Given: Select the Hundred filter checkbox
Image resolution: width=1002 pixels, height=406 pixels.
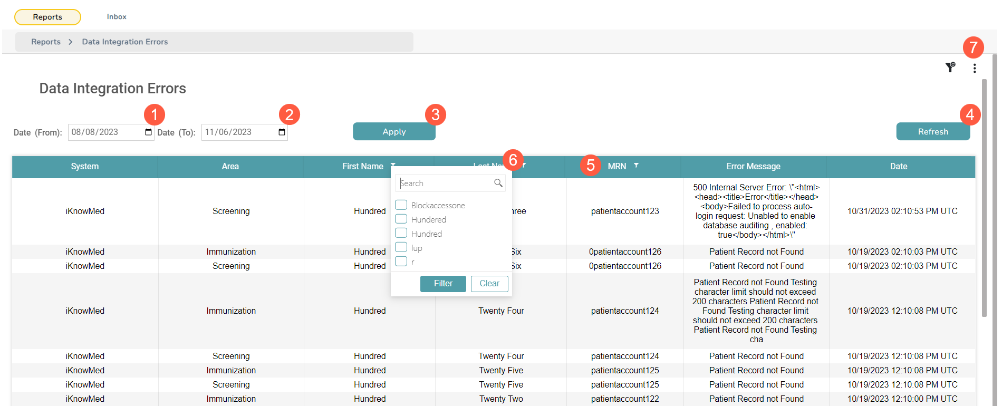Looking at the screenshot, I should click(401, 233).
